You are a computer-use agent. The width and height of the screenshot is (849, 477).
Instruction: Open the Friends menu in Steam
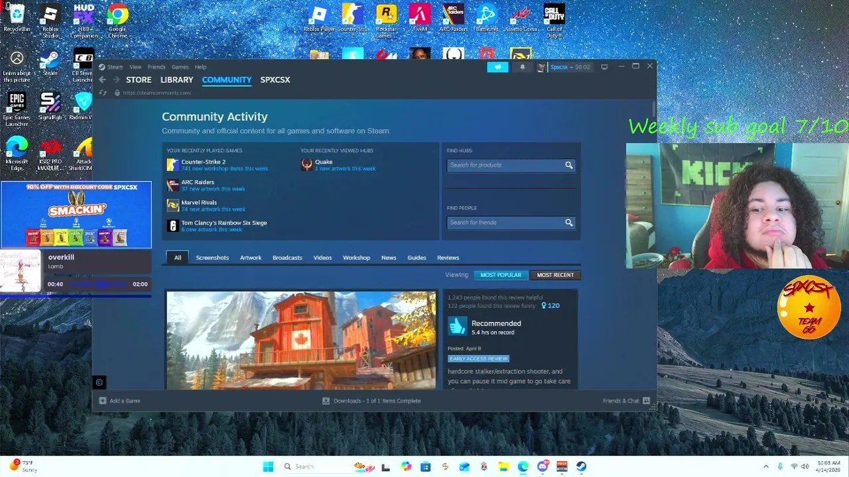coord(157,67)
